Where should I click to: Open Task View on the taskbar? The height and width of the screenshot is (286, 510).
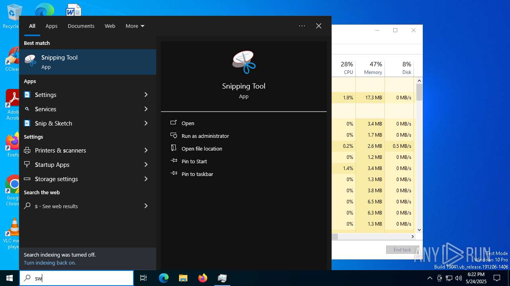point(143,278)
